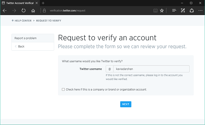This screenshot has height=125, width=205.
Task: Click the Make a Web Note icon
Action: [x=183, y=11]
